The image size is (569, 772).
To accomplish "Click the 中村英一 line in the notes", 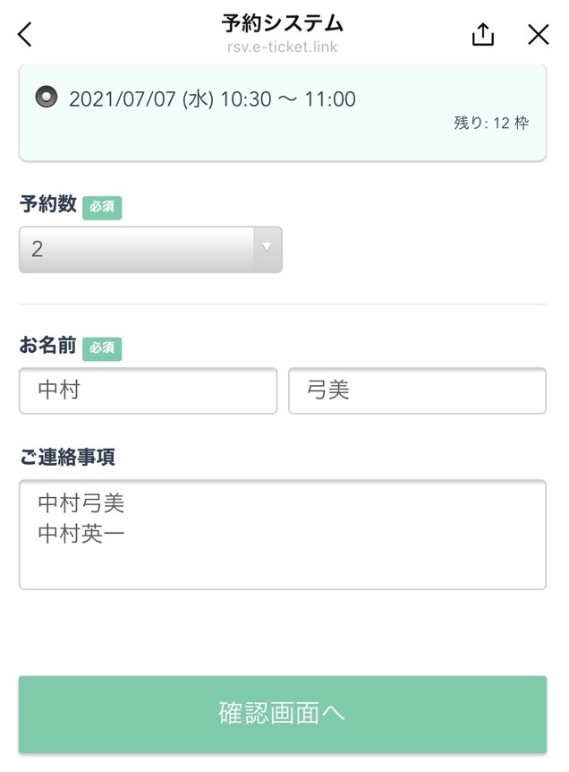I will coord(81,534).
